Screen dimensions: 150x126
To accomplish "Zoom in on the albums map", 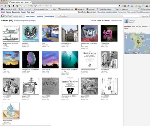I will coord(126,36).
